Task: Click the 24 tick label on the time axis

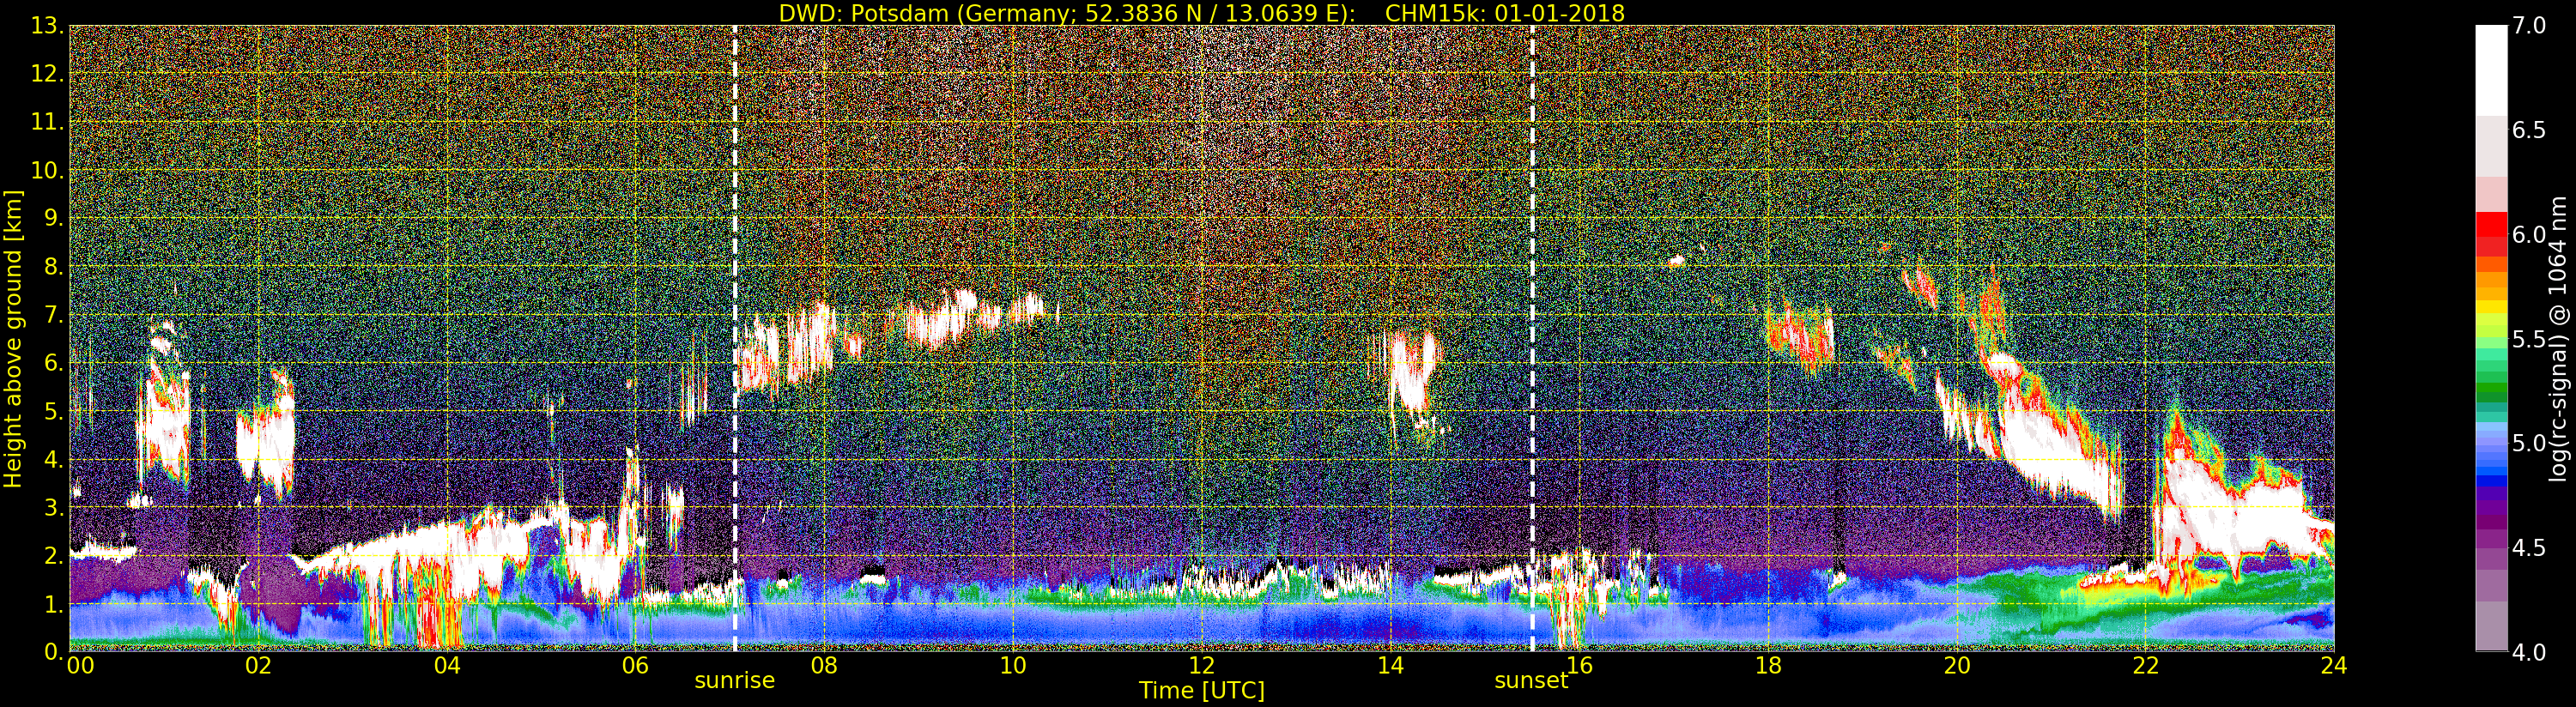Action: coord(2333,665)
